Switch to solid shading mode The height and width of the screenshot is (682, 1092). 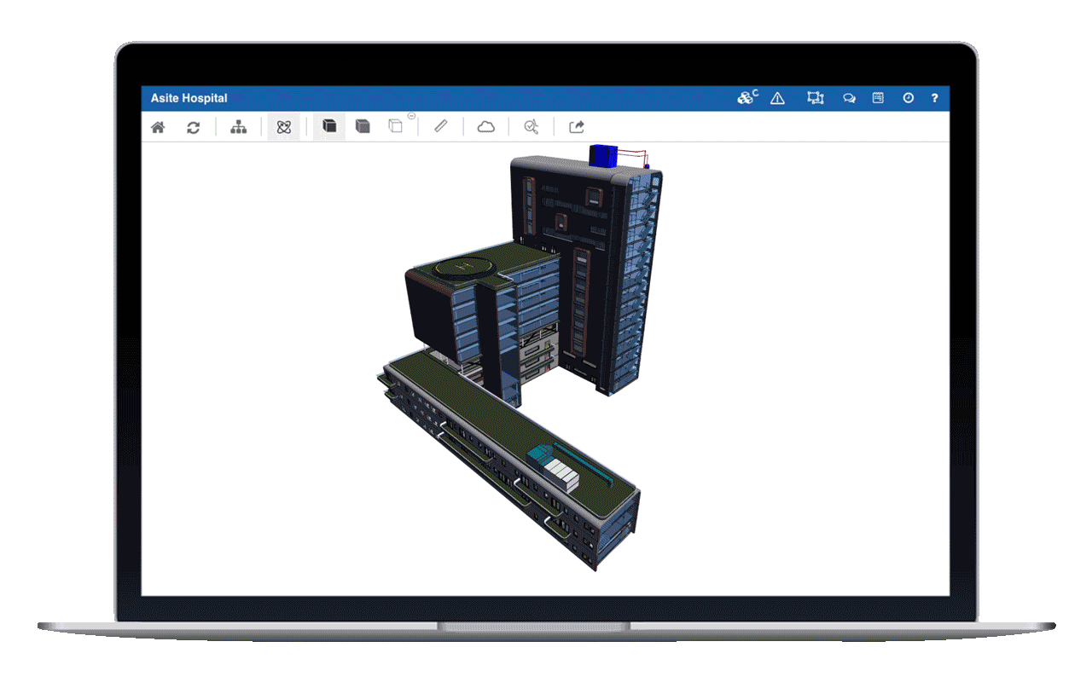[x=329, y=126]
